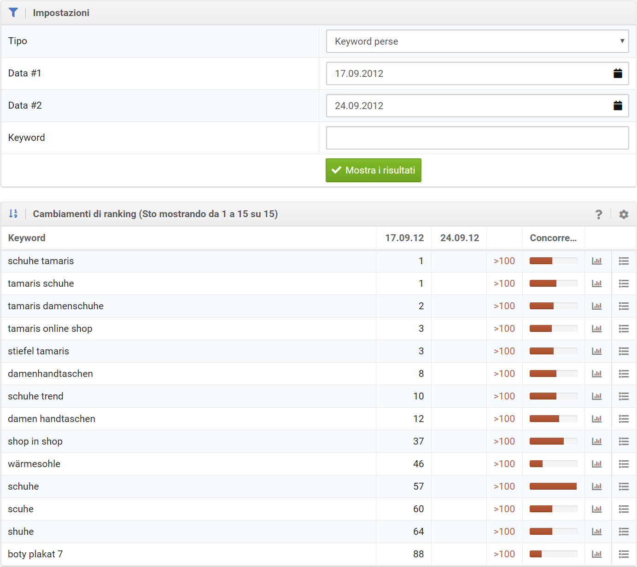Show chart for damen handtaschen row
The image size is (637, 567).
(597, 419)
